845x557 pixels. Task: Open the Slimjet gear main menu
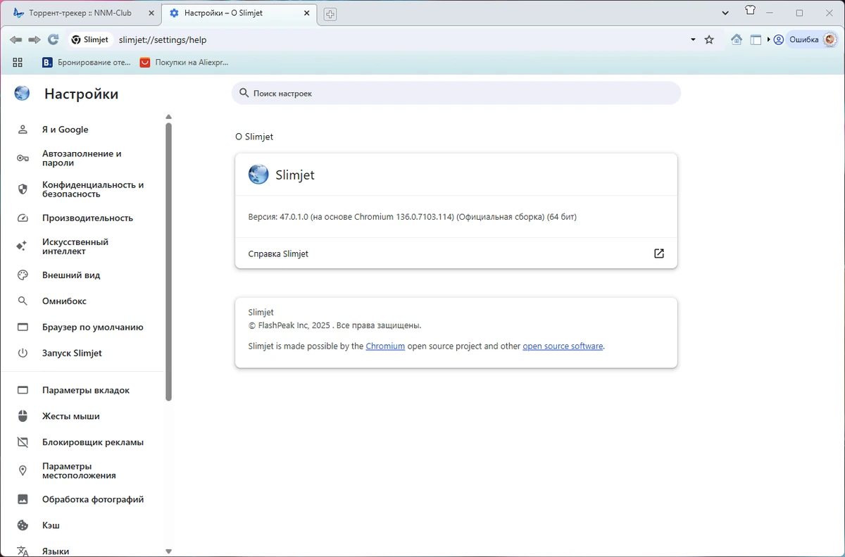click(x=830, y=39)
